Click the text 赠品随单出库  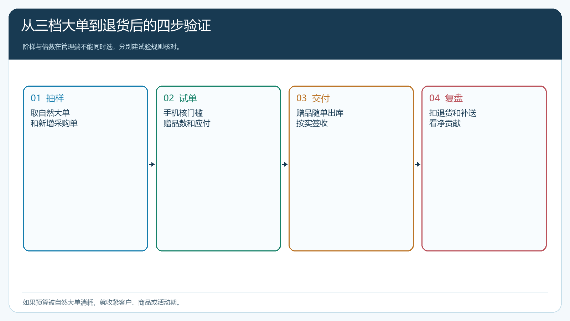point(320,113)
